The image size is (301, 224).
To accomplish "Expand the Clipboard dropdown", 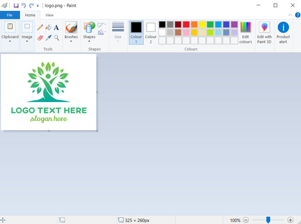I will coord(10,41).
